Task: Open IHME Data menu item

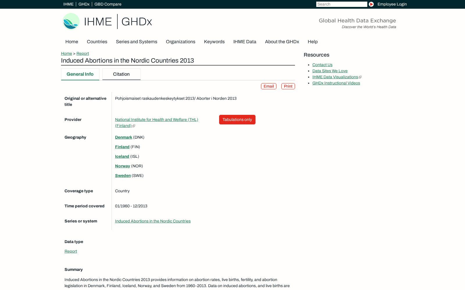Action: pyautogui.click(x=245, y=42)
